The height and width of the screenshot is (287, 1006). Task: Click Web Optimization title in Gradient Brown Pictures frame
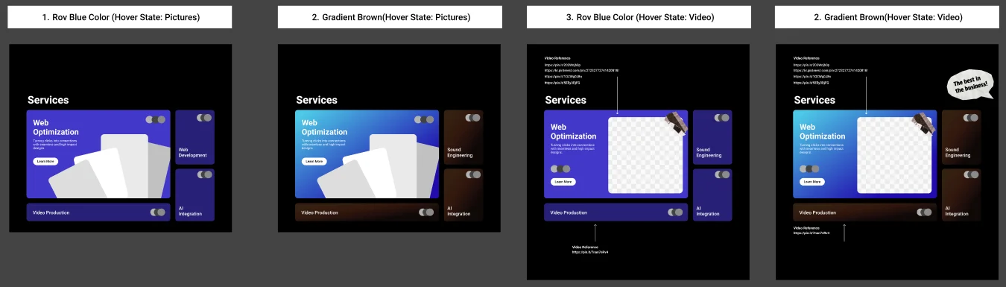324,127
